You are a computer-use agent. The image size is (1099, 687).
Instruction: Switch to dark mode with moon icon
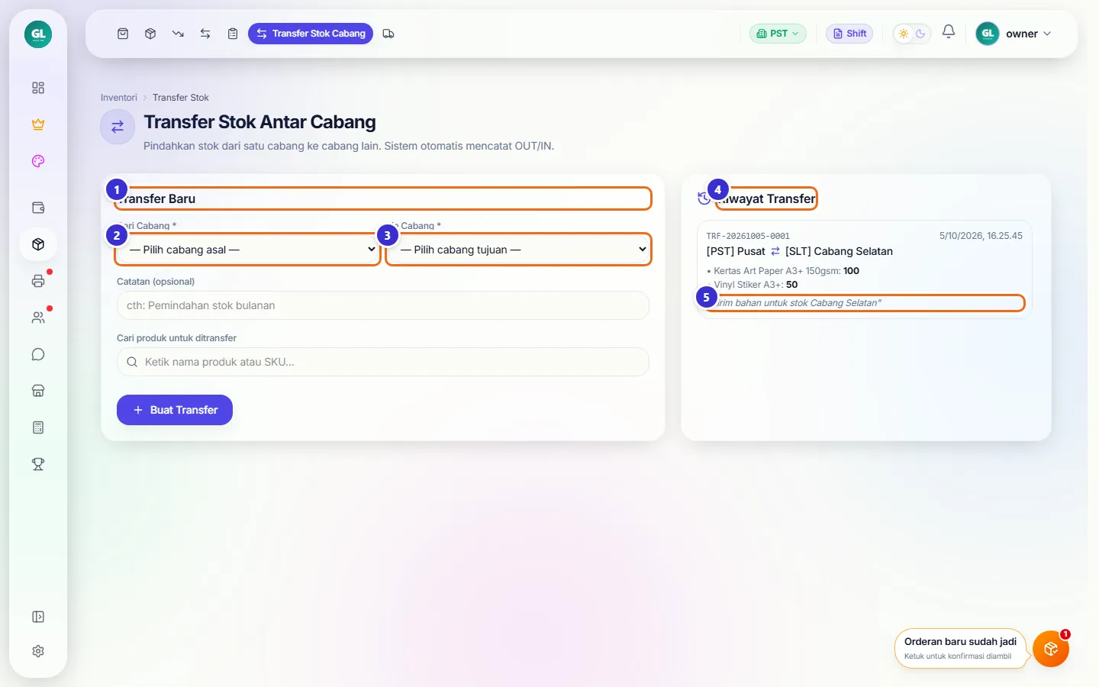pos(920,34)
